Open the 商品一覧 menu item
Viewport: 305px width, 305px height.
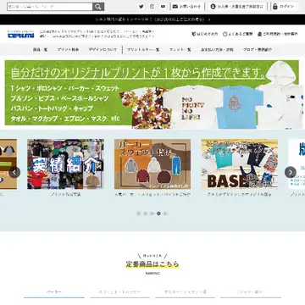[41, 49]
